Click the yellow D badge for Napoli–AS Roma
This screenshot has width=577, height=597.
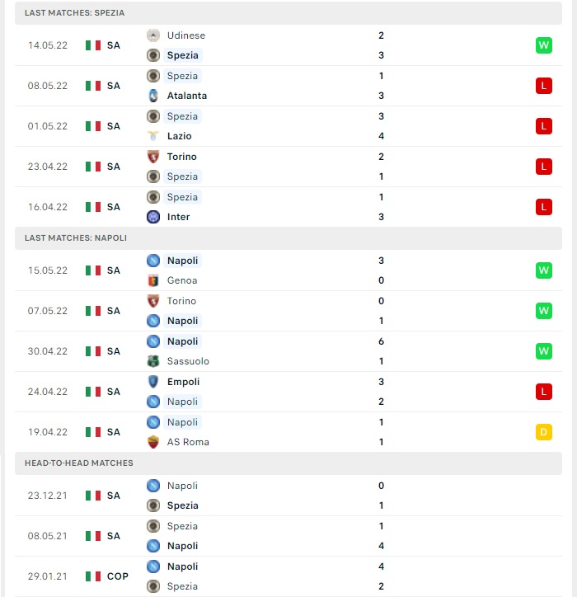click(543, 432)
